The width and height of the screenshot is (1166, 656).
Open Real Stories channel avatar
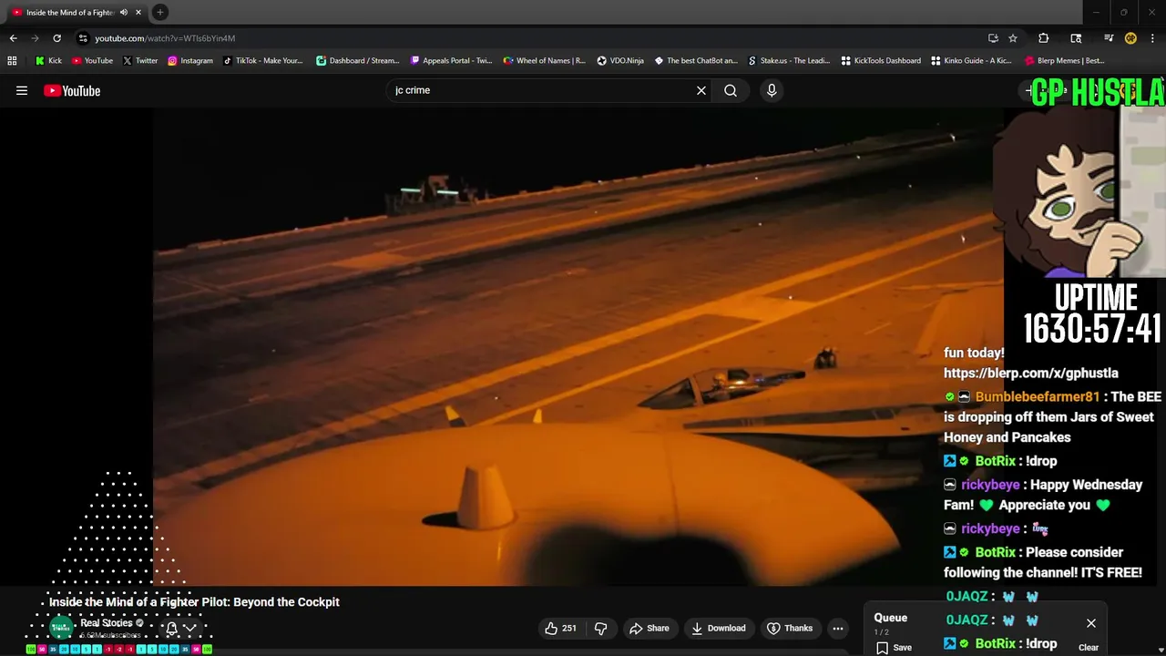tap(61, 628)
